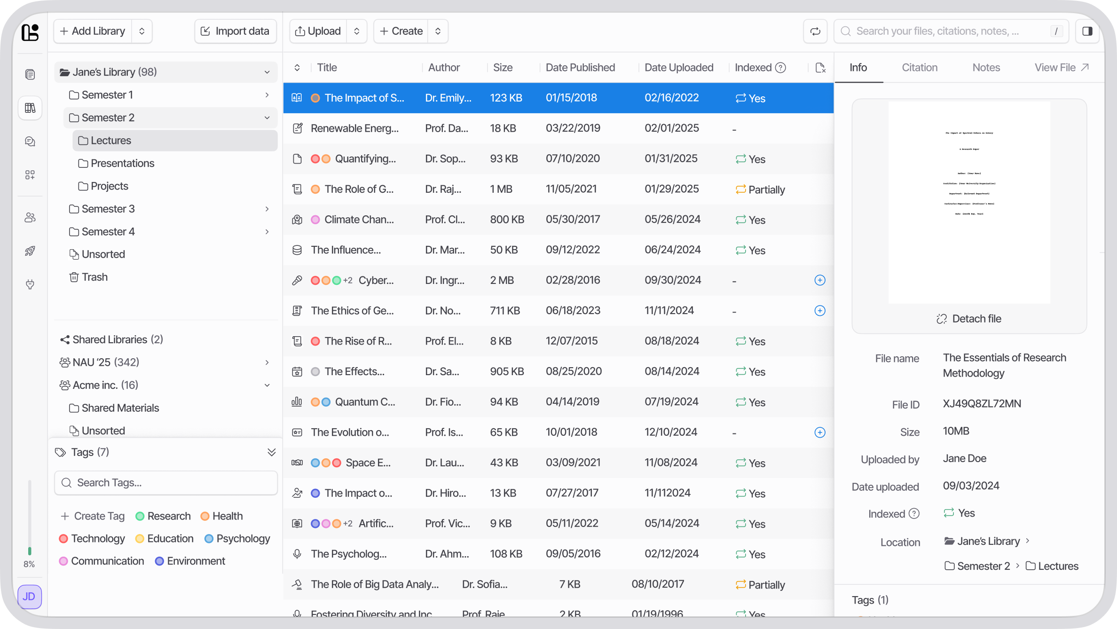Toggle the Research tag filter
1117x629 pixels.
tap(163, 516)
